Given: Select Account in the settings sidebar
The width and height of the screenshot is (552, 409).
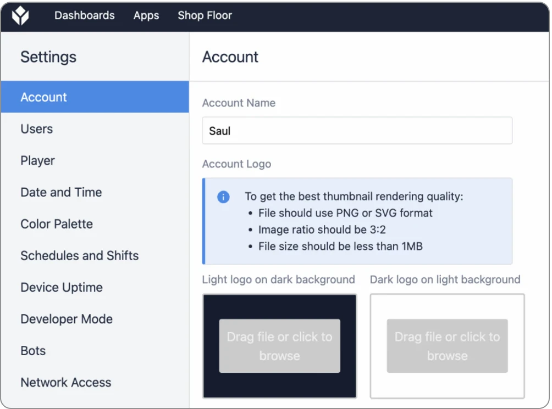Looking at the screenshot, I should (x=43, y=97).
